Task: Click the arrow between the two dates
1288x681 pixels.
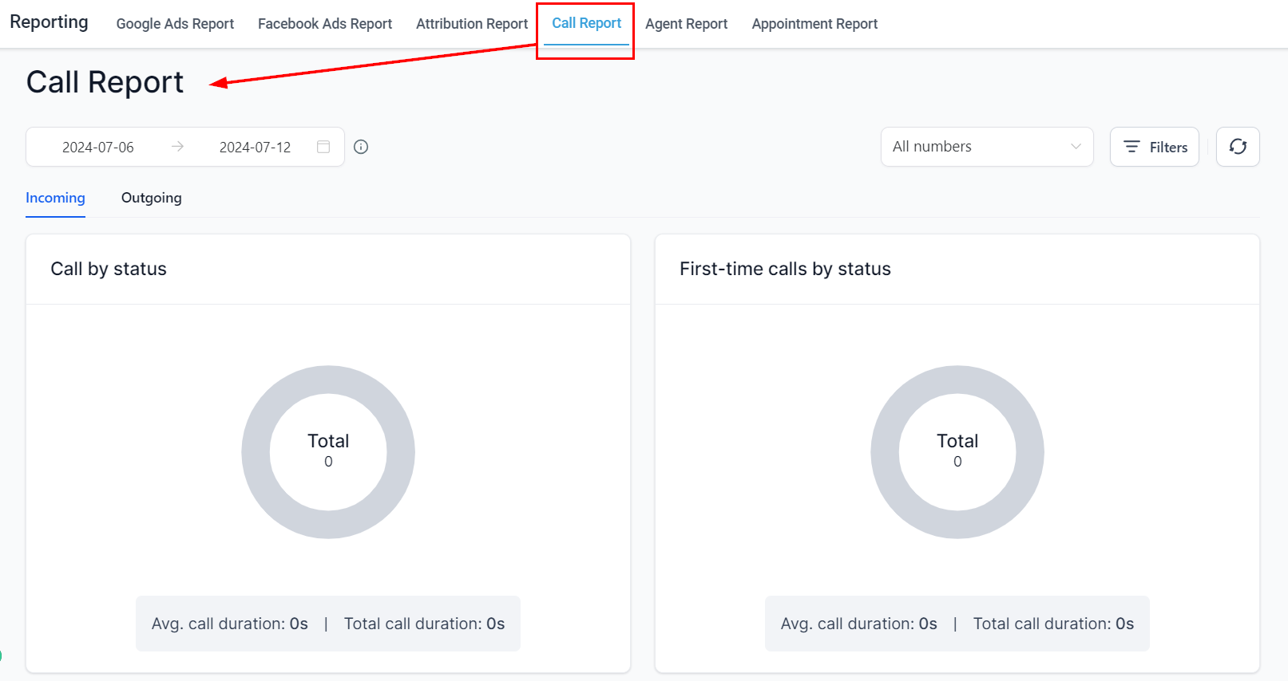Action: (x=177, y=147)
